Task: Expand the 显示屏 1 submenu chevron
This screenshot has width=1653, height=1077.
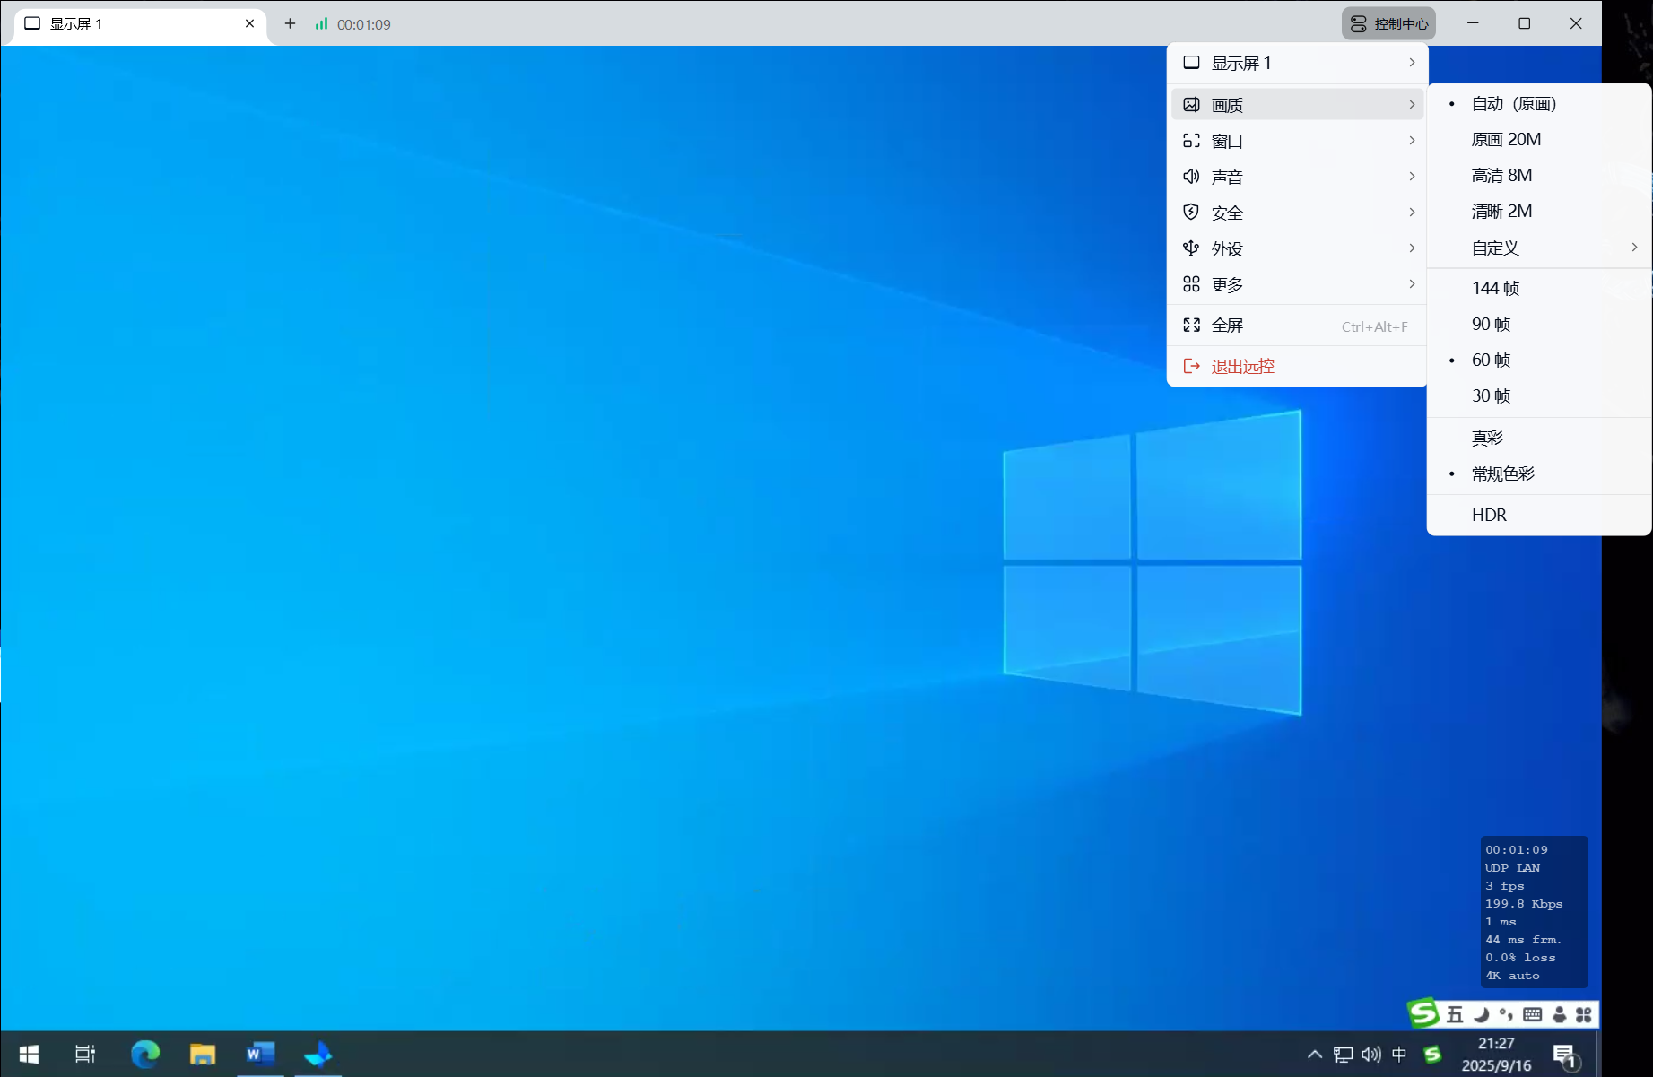Action: pyautogui.click(x=1412, y=63)
